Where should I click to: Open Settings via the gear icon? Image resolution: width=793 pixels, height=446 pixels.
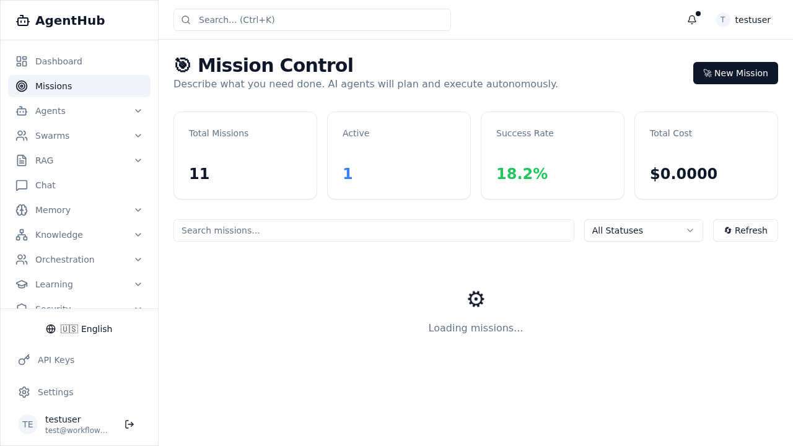(x=24, y=392)
